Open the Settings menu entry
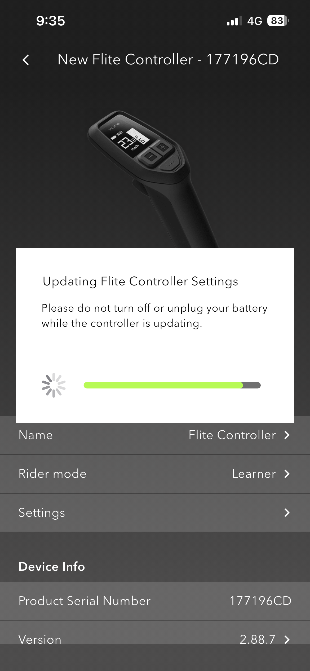 [155, 513]
